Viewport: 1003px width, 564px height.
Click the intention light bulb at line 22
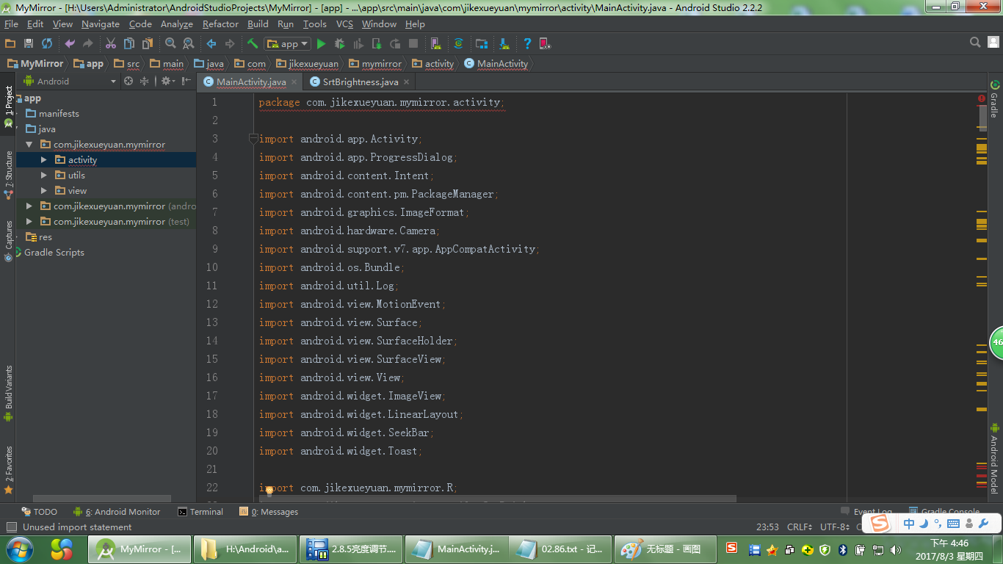pos(269,490)
